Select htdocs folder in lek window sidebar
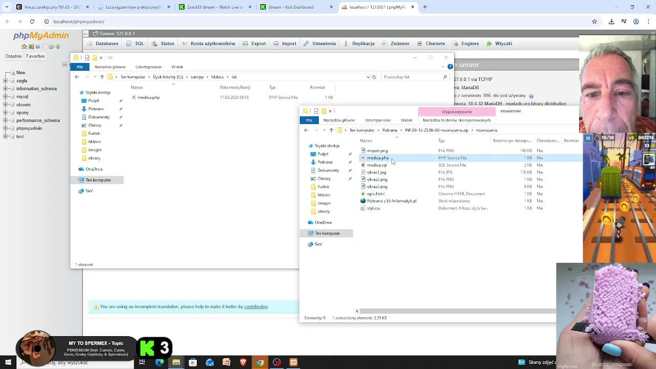The width and height of the screenshot is (656, 369). click(x=94, y=142)
